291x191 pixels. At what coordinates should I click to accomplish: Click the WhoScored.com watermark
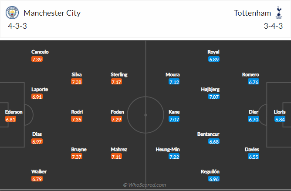coord(144,185)
